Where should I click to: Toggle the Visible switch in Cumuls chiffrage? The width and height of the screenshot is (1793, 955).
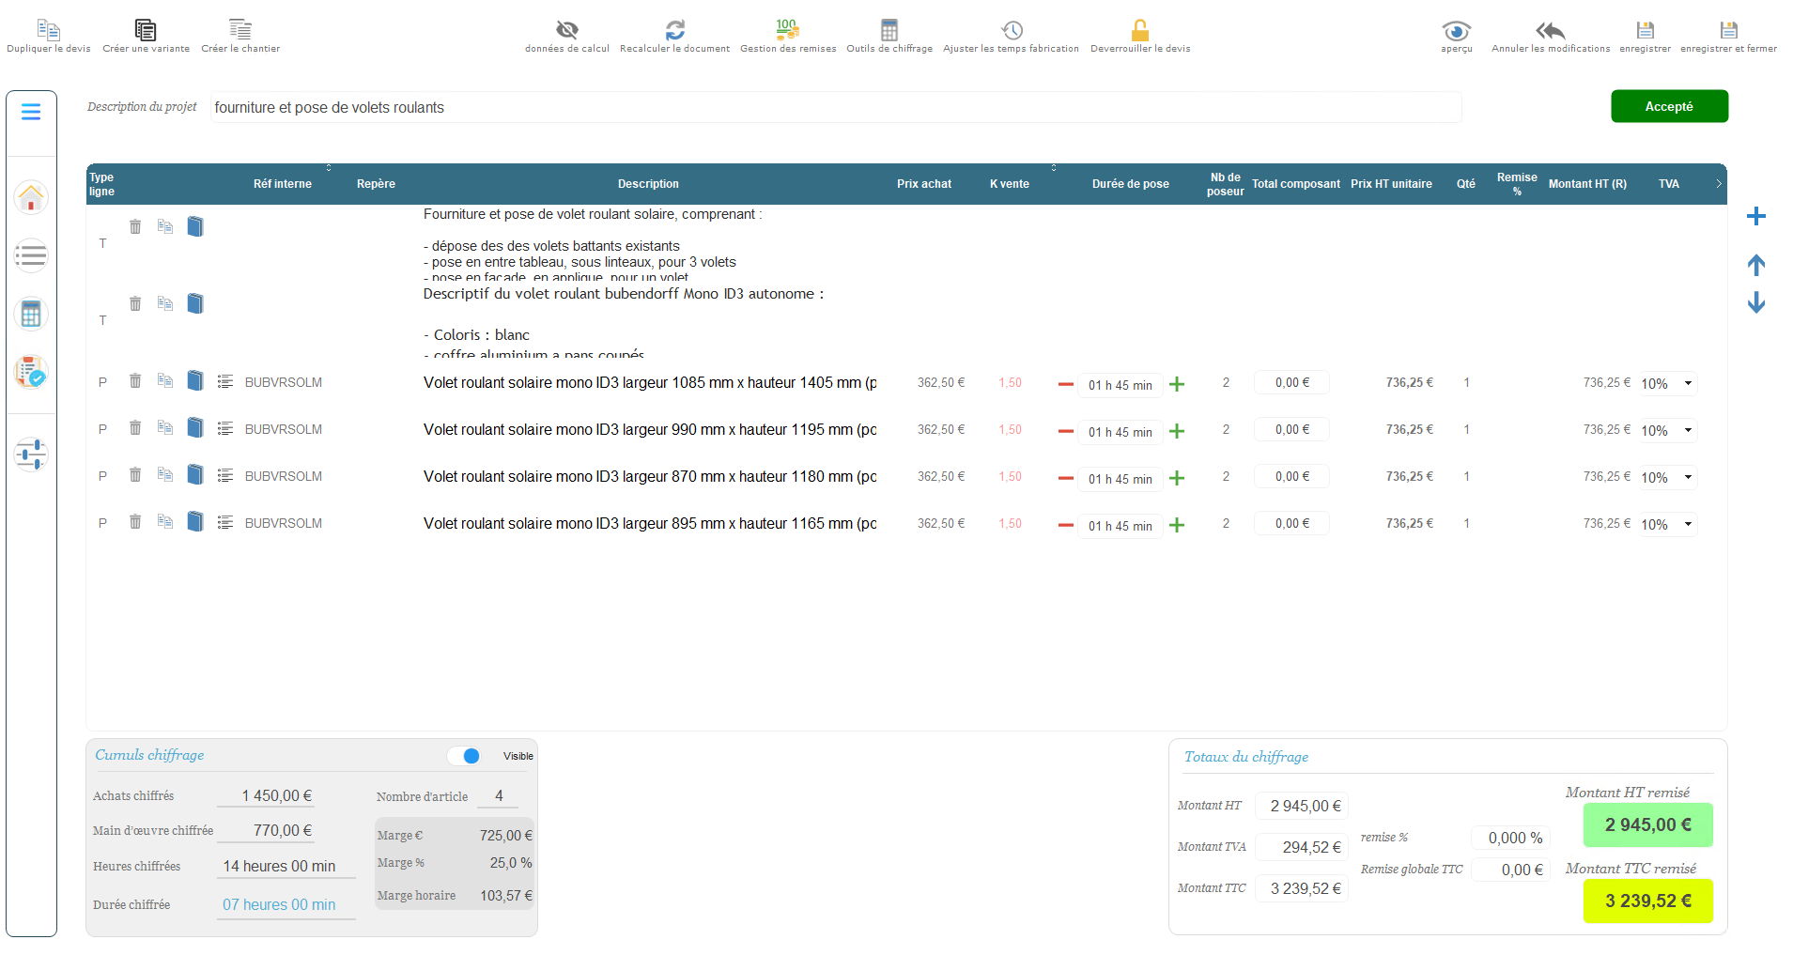(x=465, y=756)
